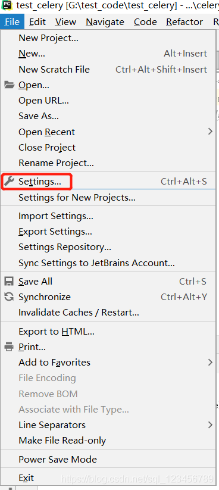Open the Edit menu
Viewport: 219px width, 490px height.
pos(37,22)
